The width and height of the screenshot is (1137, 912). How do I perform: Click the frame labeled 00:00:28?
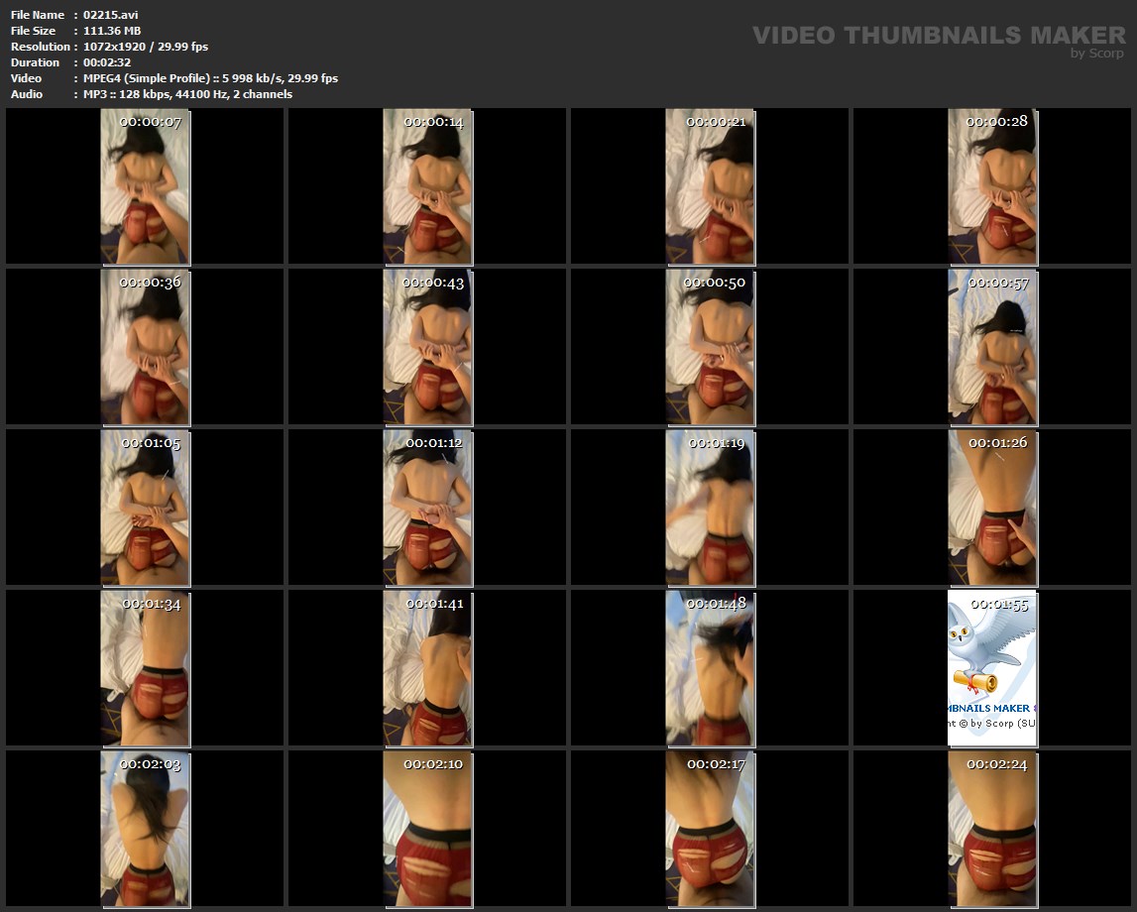coord(992,186)
